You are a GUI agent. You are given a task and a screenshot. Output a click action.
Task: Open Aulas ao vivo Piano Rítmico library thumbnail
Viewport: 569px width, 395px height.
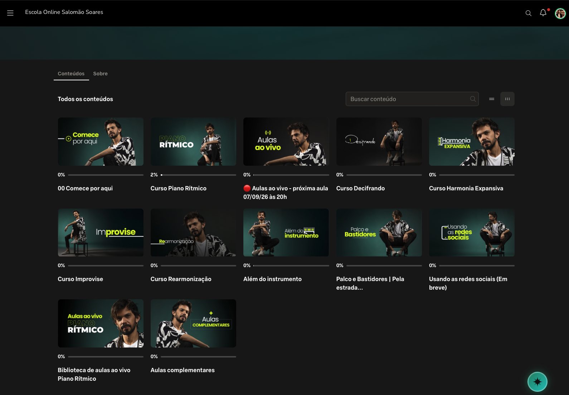101,323
